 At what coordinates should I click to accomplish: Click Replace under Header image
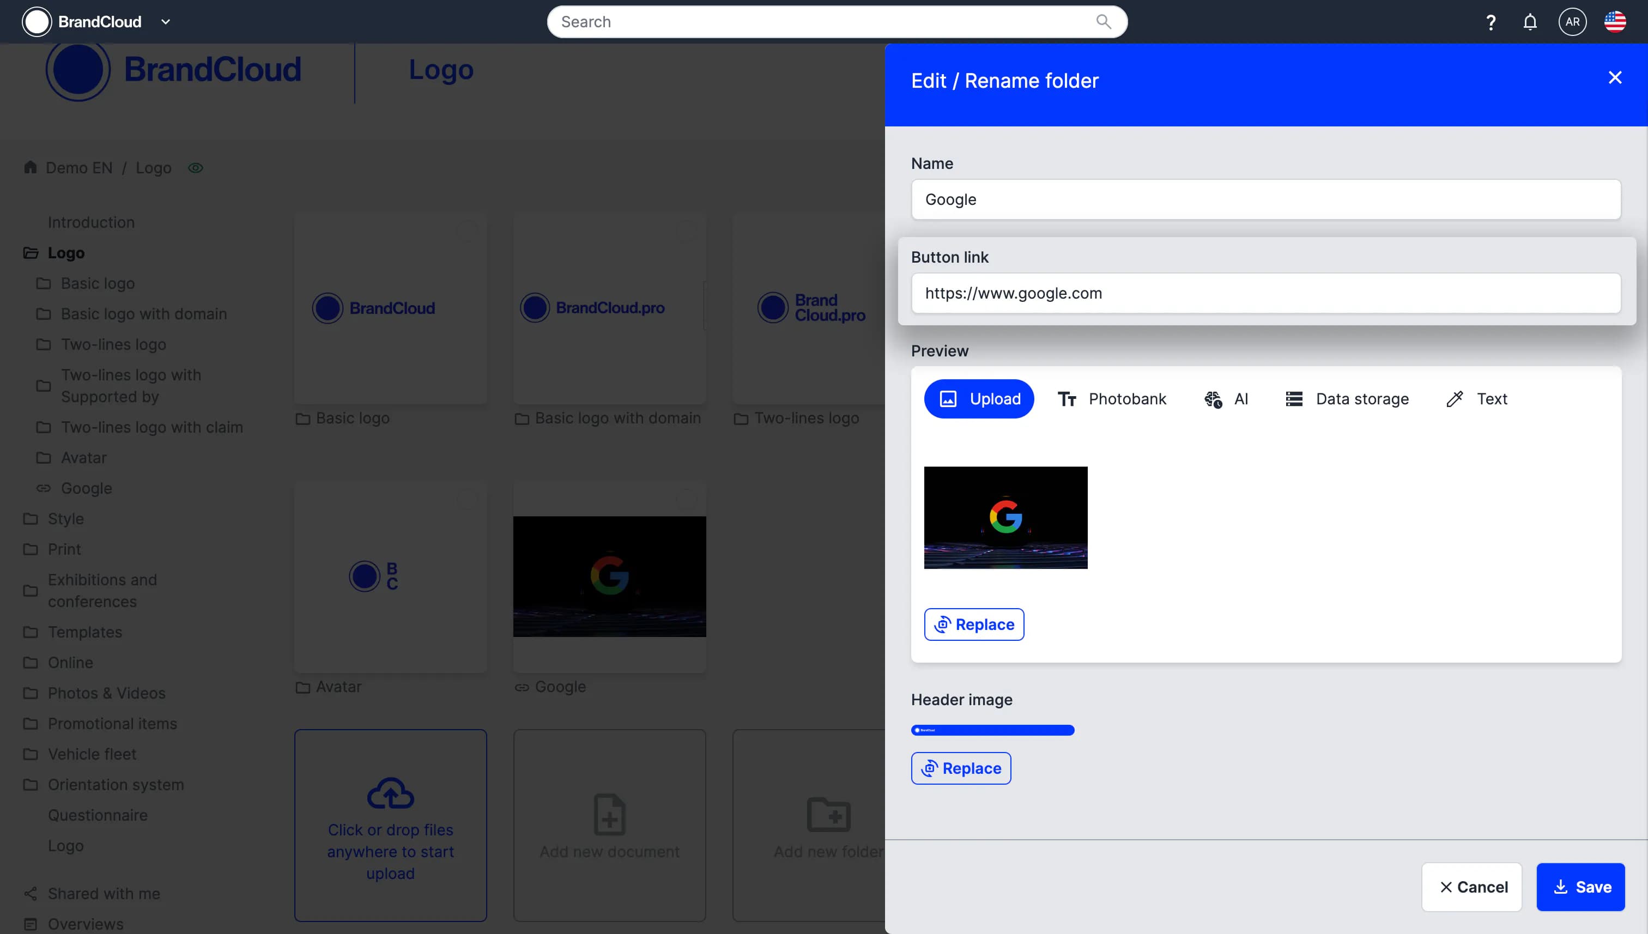(961, 768)
